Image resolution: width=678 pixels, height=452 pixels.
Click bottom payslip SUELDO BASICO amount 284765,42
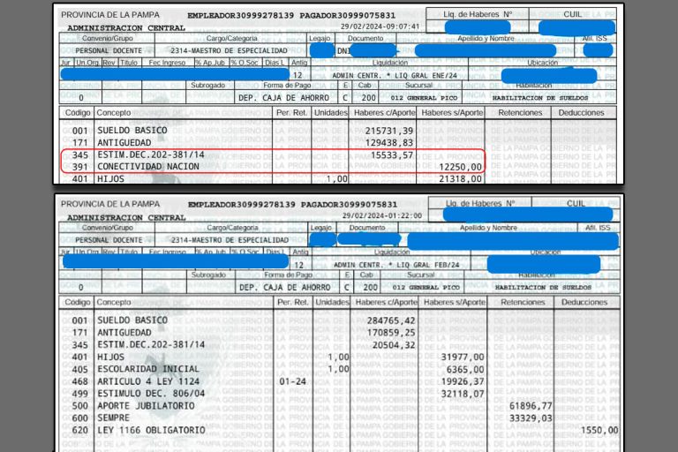(391, 321)
